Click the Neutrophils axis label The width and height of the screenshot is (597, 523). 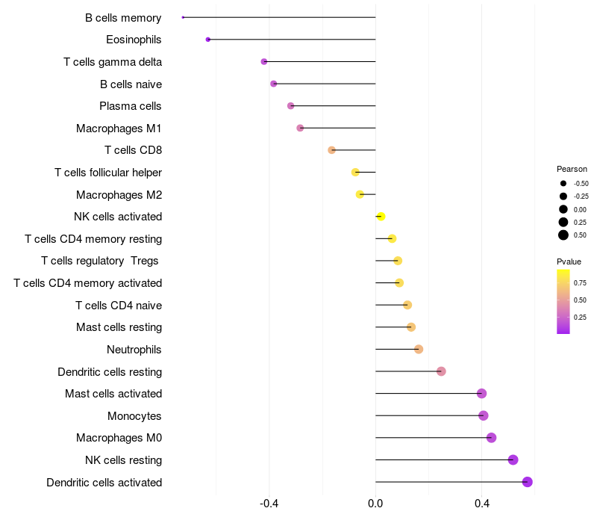click(134, 350)
